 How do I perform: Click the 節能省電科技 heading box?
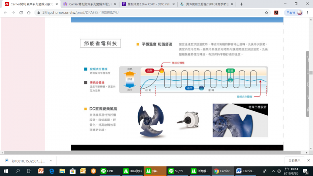[100, 43]
